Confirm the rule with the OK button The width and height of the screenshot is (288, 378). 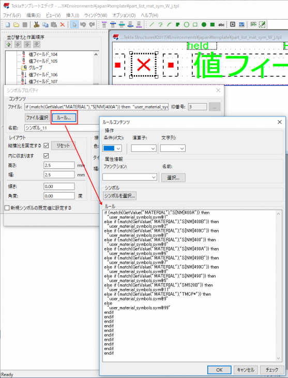(x=219, y=370)
